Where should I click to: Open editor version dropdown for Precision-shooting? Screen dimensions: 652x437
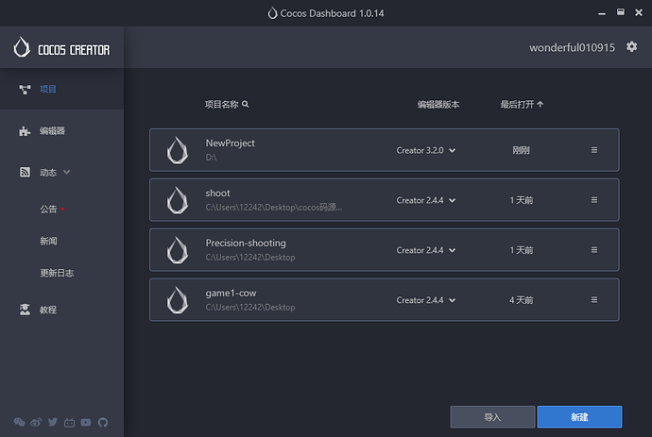pyautogui.click(x=426, y=250)
